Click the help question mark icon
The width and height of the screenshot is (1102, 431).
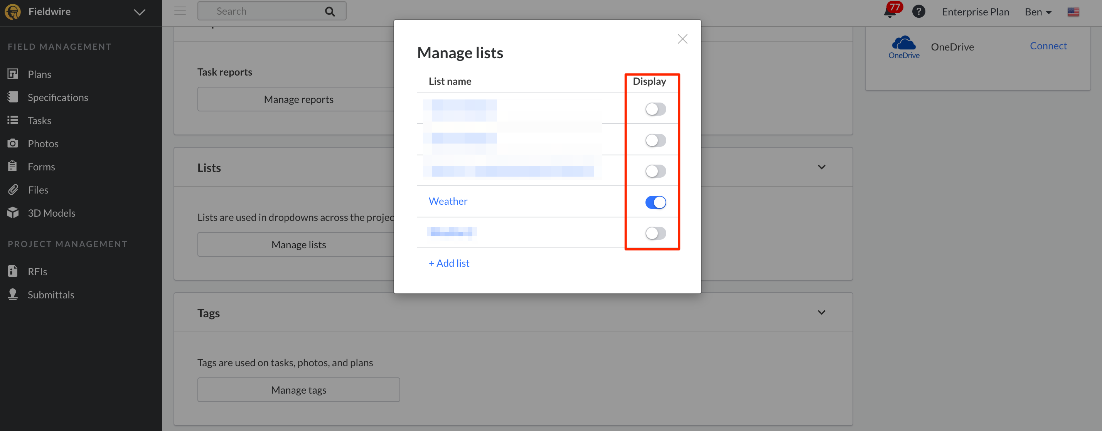tap(919, 12)
